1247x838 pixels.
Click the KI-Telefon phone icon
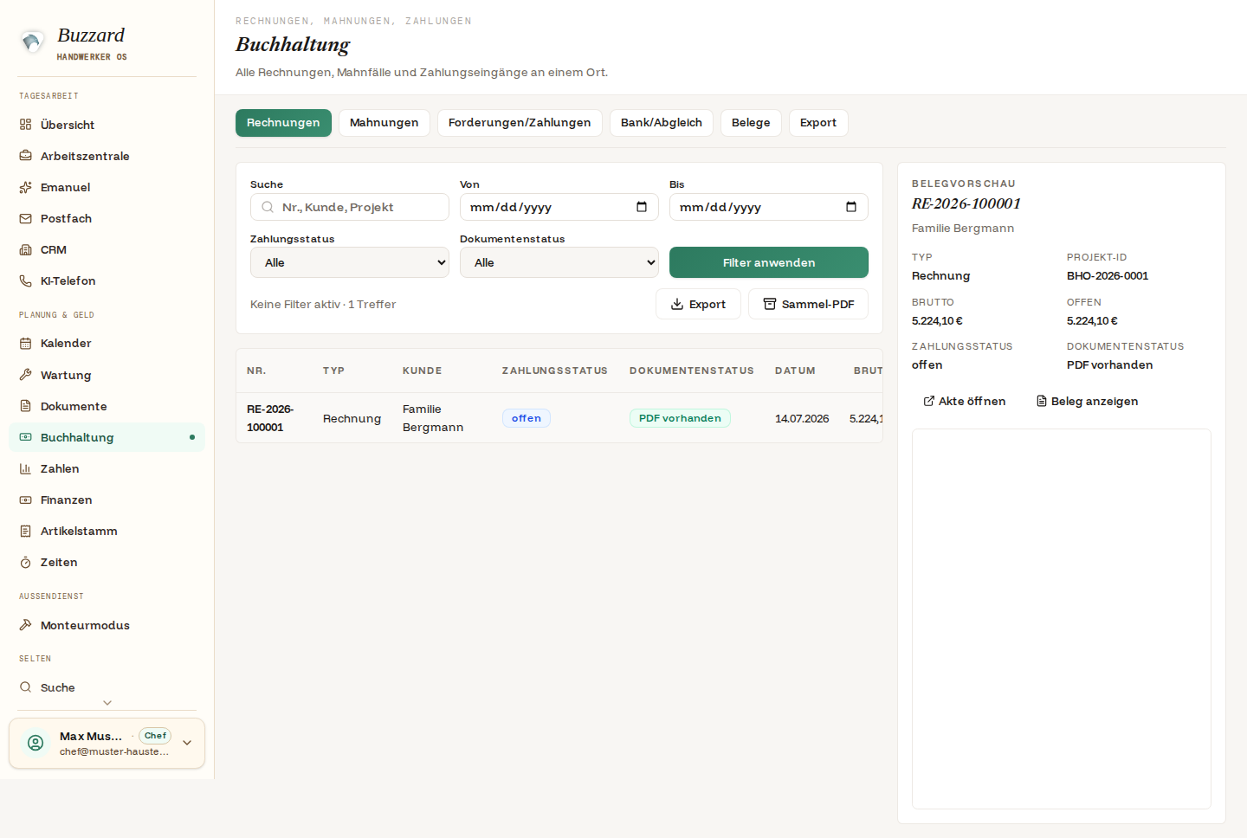pyautogui.click(x=26, y=280)
